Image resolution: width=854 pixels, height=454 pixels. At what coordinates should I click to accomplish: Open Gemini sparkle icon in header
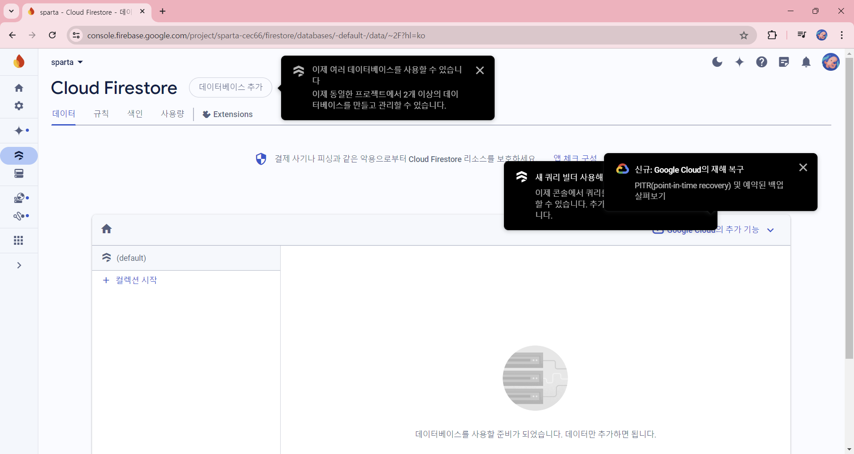[739, 62]
